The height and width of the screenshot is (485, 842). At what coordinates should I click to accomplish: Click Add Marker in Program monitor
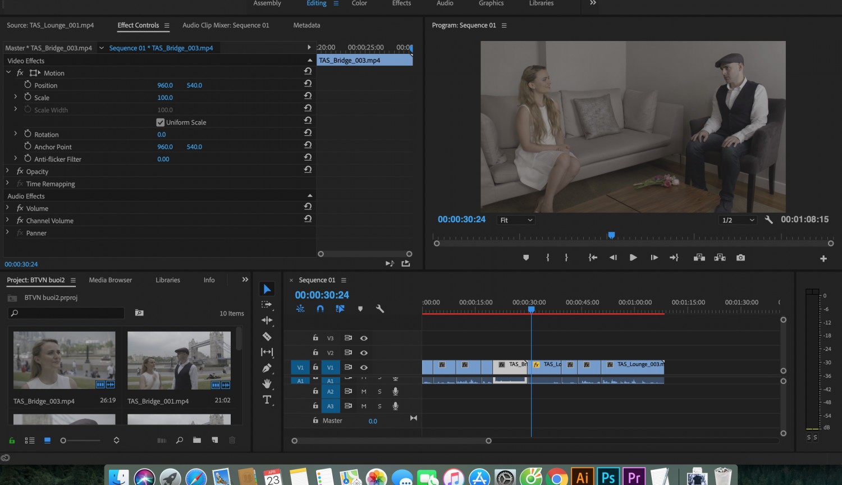[526, 258]
